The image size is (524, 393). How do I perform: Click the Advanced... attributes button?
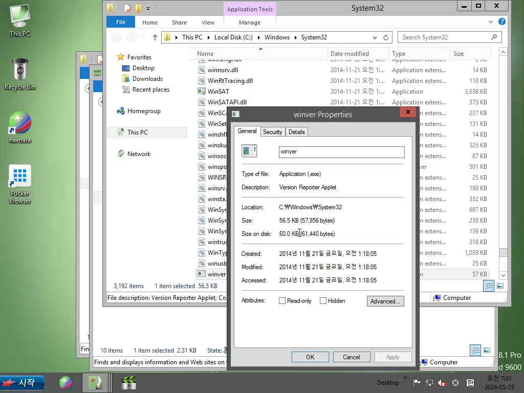click(385, 301)
